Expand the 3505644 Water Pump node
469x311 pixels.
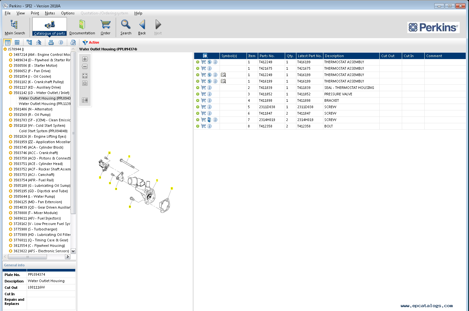click(11, 196)
